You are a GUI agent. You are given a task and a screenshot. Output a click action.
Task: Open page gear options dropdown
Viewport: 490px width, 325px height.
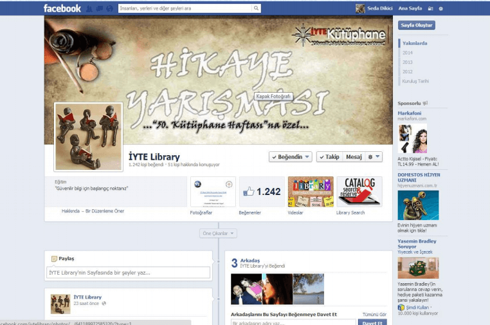pyautogui.click(x=374, y=157)
